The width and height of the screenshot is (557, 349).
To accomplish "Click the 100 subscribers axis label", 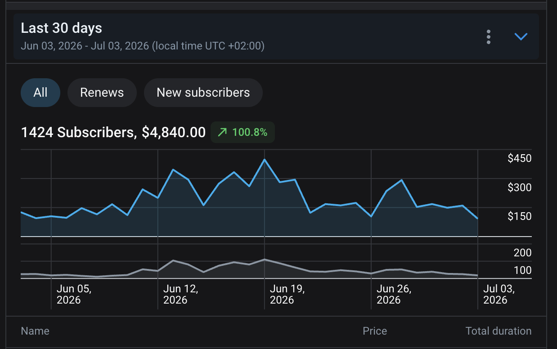I will tap(523, 270).
